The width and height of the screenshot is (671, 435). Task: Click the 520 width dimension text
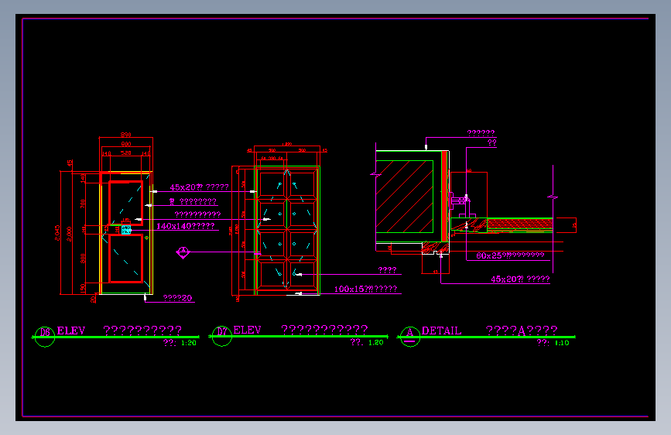[126, 152]
